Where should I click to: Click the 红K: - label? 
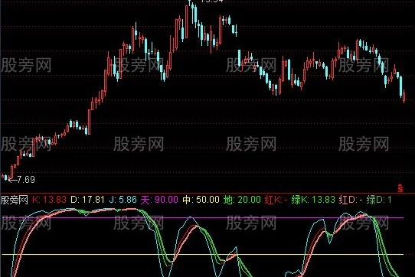[x=276, y=200]
